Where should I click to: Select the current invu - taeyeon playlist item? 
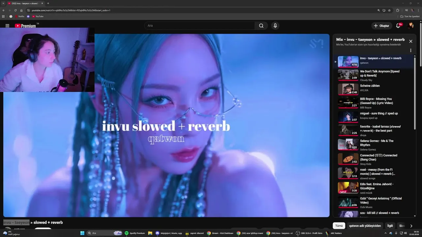point(373,62)
